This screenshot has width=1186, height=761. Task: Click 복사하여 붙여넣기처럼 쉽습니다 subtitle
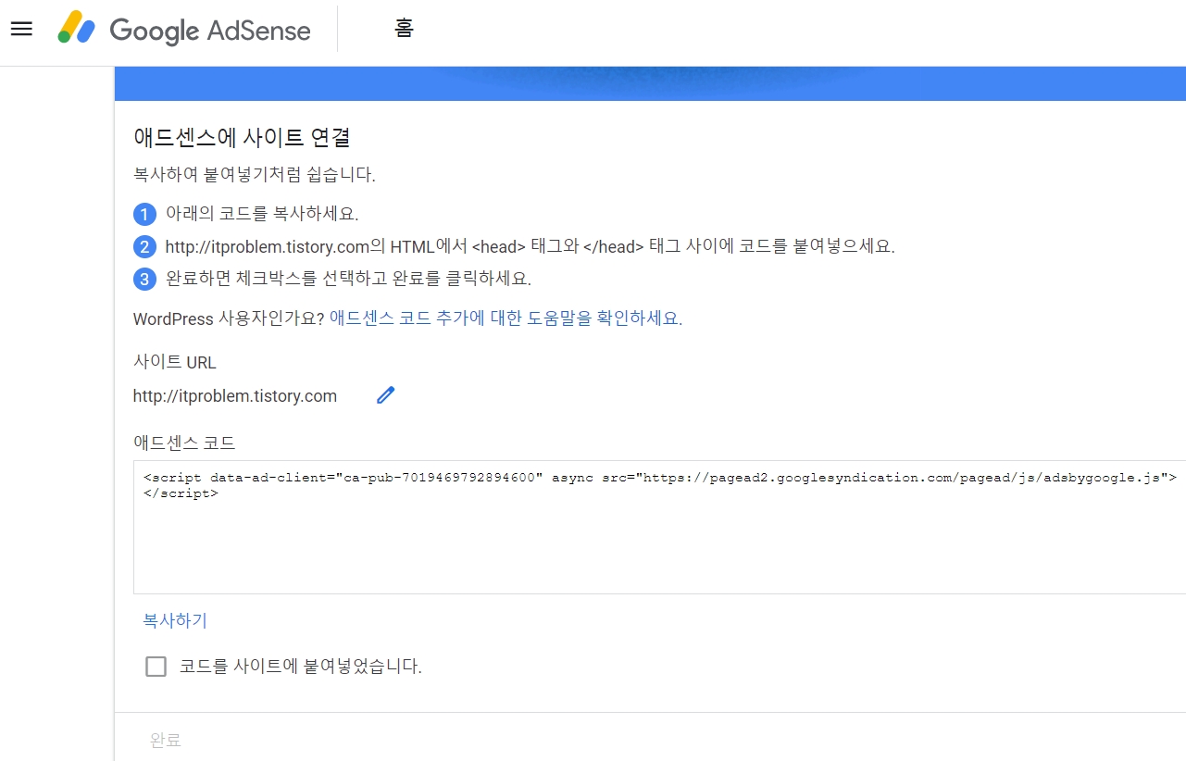point(255,174)
